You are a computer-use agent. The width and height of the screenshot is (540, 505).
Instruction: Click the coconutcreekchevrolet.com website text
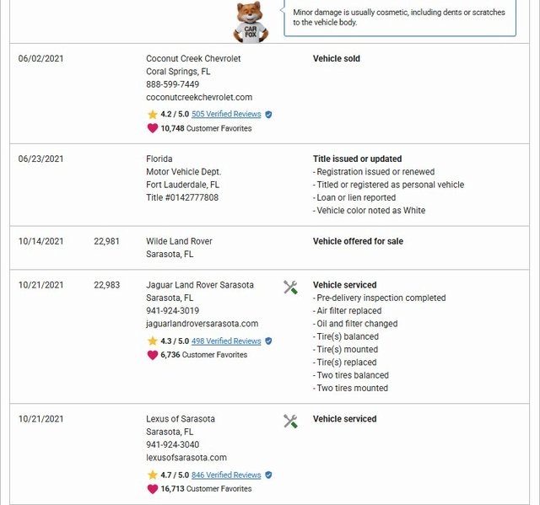tap(199, 97)
